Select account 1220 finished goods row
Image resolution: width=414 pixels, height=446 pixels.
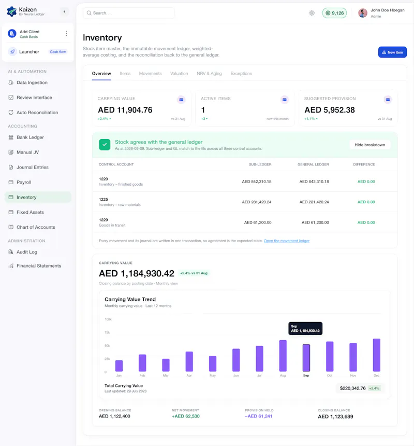click(x=245, y=182)
